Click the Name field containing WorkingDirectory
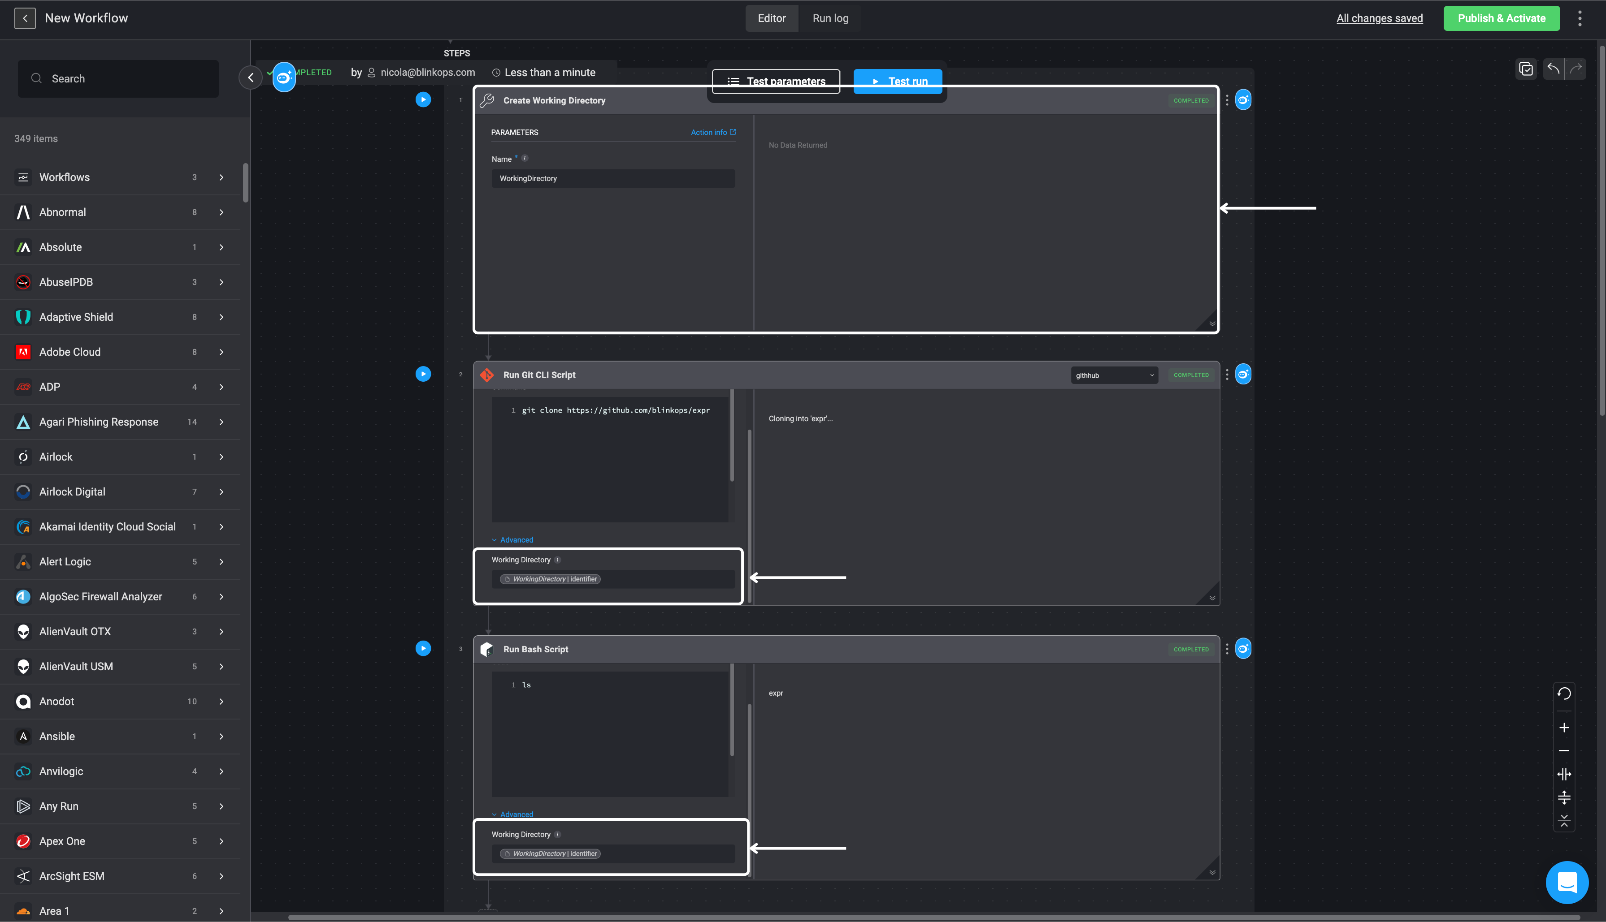The width and height of the screenshot is (1606, 922). coord(613,179)
